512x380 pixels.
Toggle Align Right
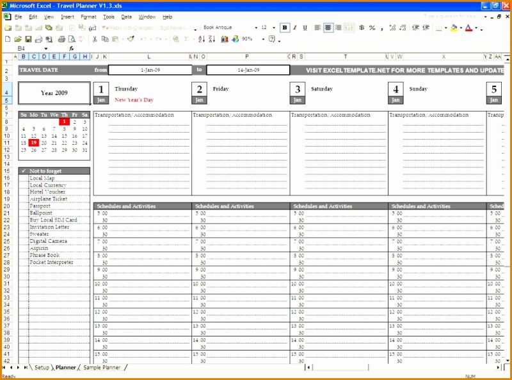(338, 28)
